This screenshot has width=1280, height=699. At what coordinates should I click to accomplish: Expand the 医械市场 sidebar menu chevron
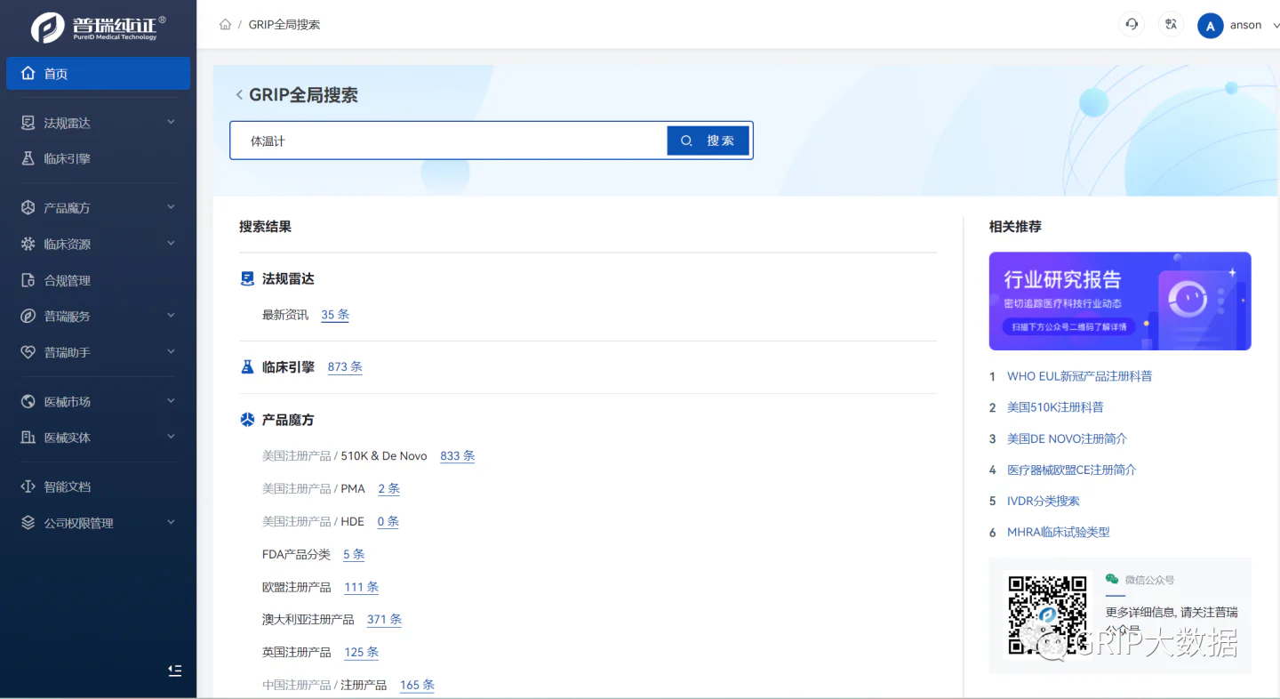pos(172,401)
